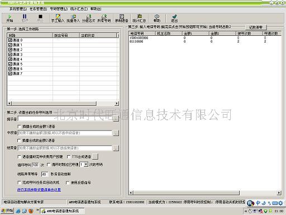Open 批量导入 batch import tool
This screenshot has width=286, height=215.
(73, 18)
